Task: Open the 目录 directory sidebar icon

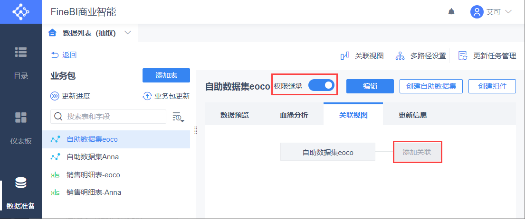Action: [20, 52]
